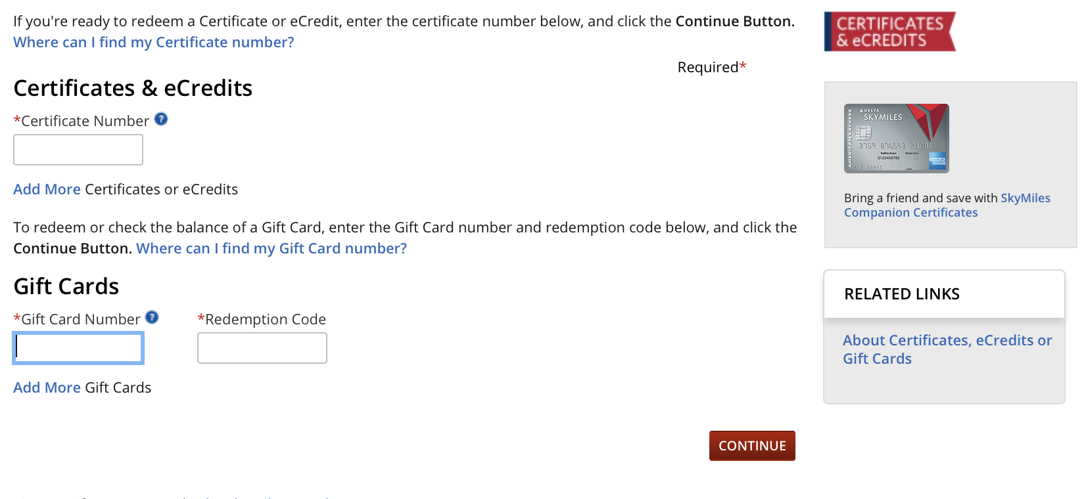Select the Redemption Code input field
Viewport: 1086px width, 499px height.
262,348
